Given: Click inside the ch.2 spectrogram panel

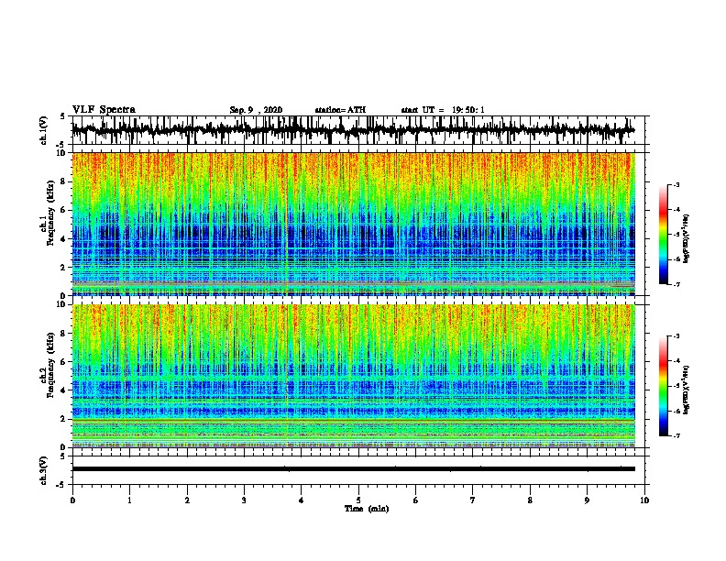Looking at the screenshot, I should pos(353,376).
